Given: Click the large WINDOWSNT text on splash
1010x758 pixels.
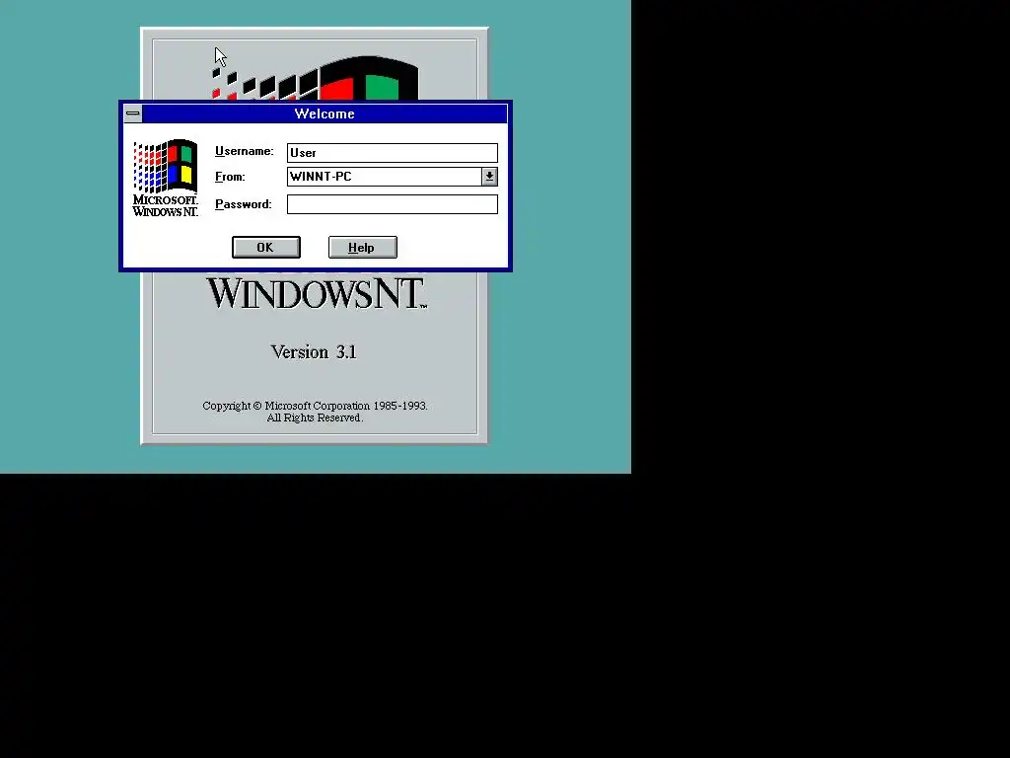Looking at the screenshot, I should tap(317, 293).
